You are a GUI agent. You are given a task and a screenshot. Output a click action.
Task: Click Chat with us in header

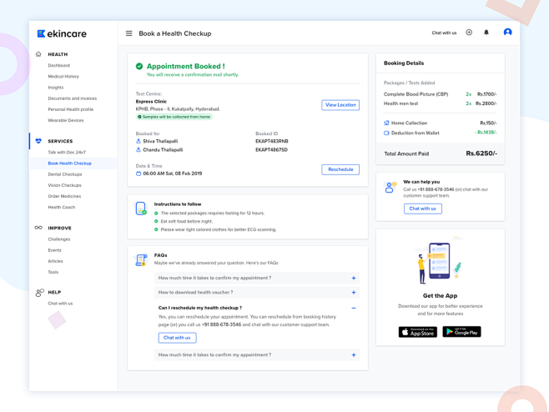click(x=444, y=33)
